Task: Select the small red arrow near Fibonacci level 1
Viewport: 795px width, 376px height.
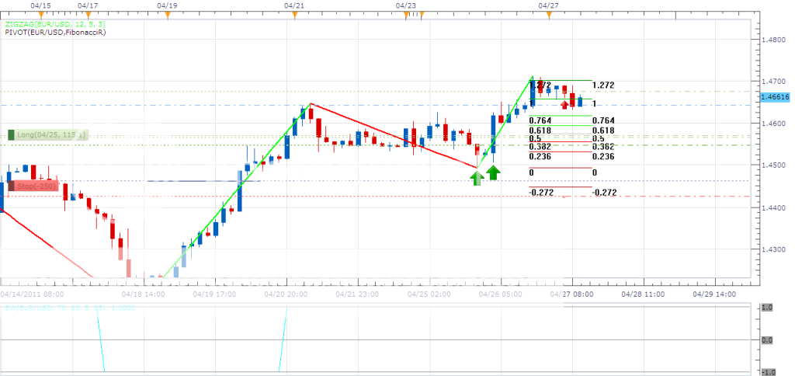Action: (564, 104)
